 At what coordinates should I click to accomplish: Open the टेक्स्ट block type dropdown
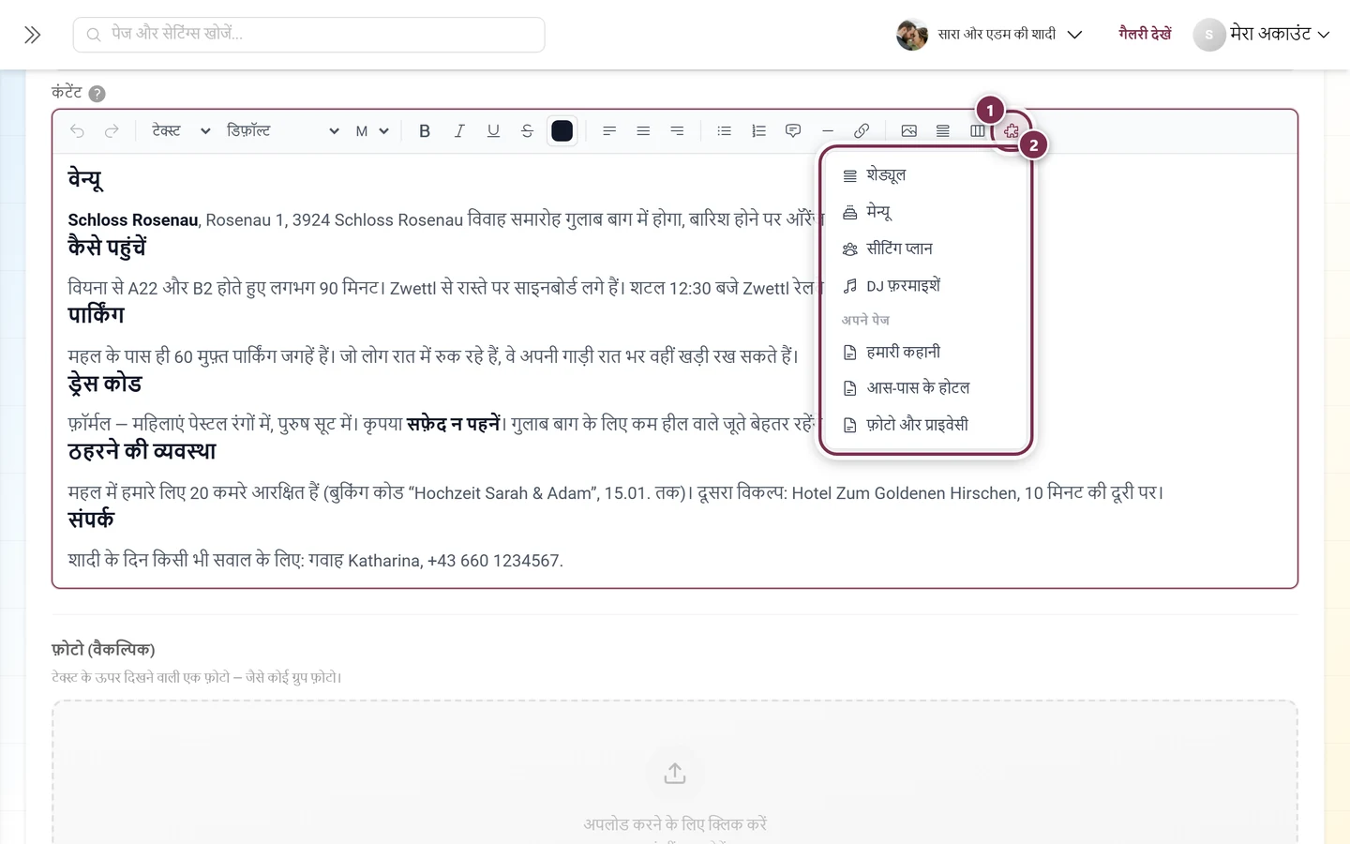(181, 131)
